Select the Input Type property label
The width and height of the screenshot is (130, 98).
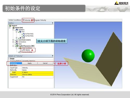pos(14,68)
